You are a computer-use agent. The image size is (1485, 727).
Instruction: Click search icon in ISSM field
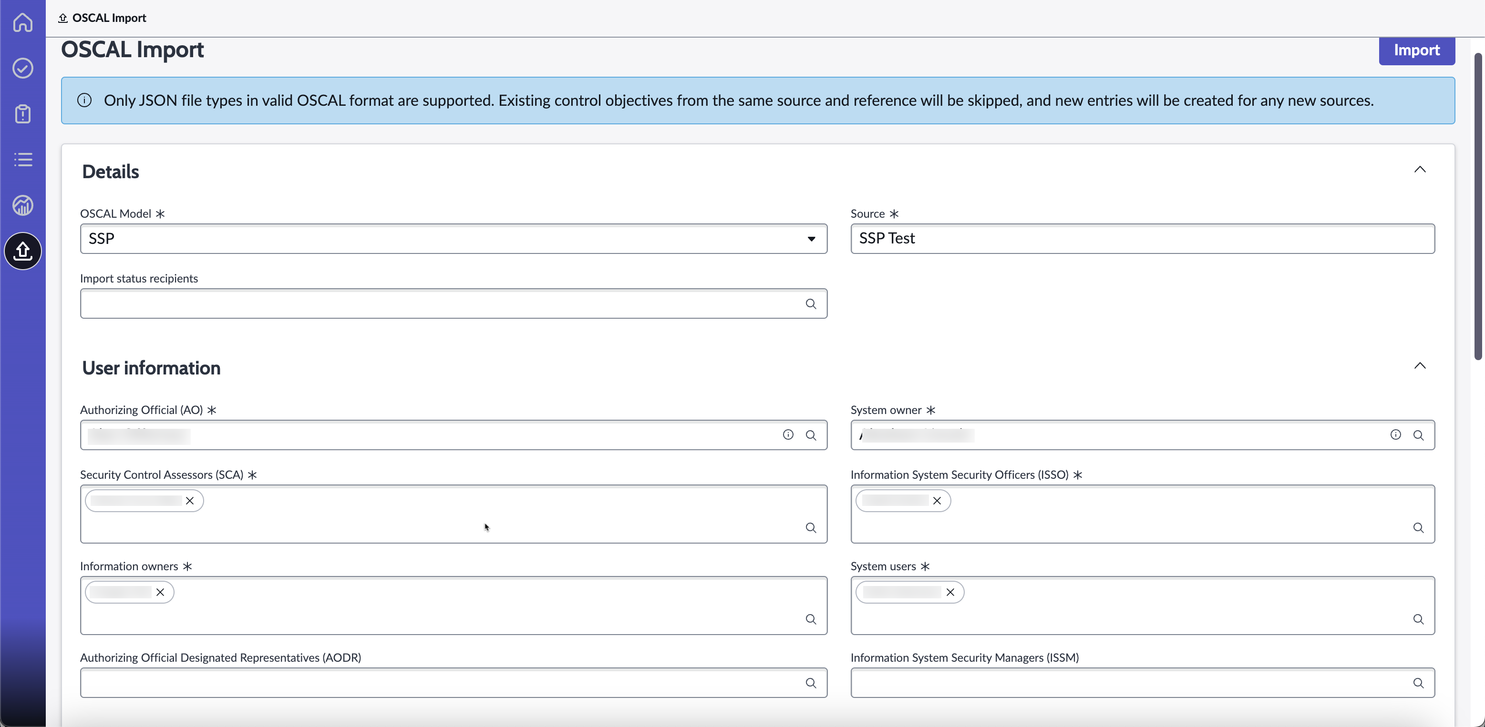pos(1418,683)
